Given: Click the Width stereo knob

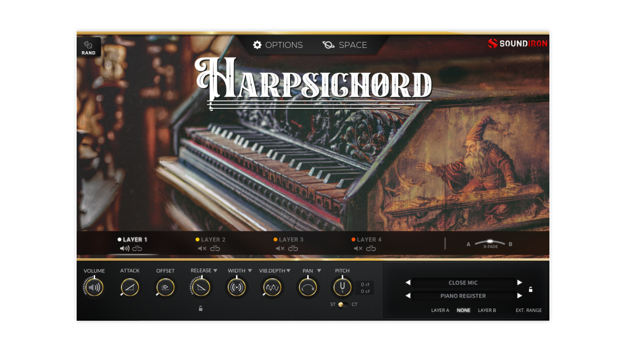Looking at the screenshot, I should (237, 287).
